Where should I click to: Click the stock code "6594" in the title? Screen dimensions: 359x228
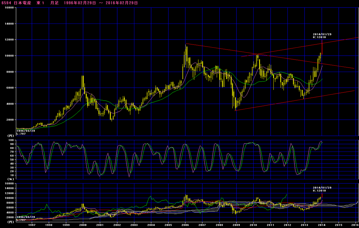(x=6, y=3)
